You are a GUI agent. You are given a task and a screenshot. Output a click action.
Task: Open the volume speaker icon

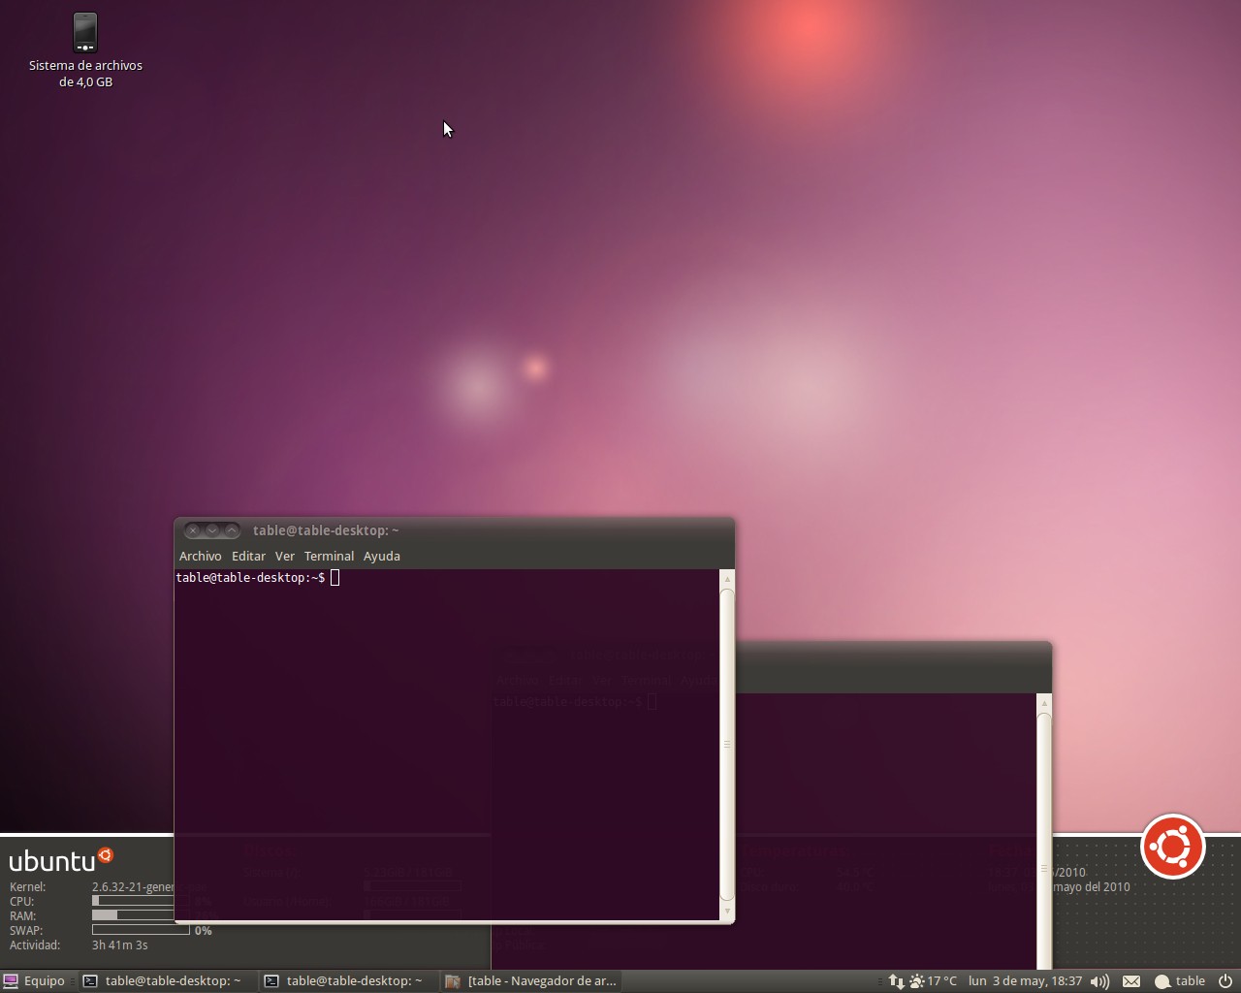point(1099,981)
